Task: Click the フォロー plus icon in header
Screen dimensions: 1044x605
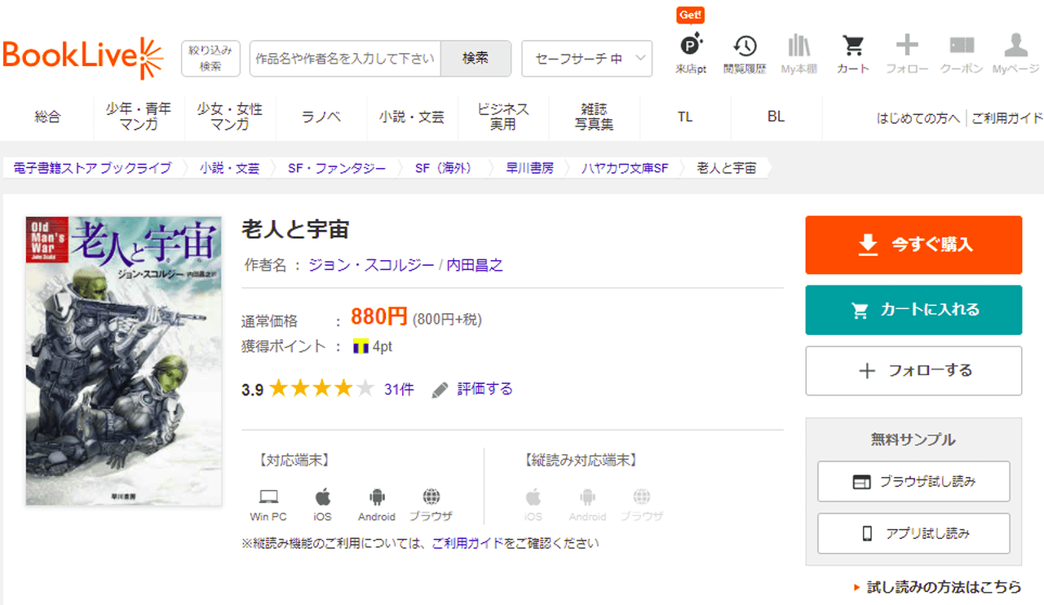Action: [907, 46]
